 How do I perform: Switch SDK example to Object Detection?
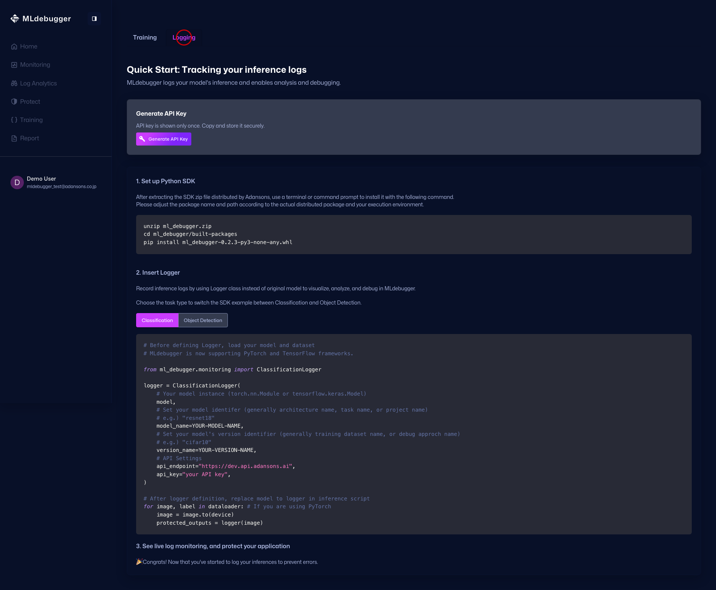(x=203, y=320)
